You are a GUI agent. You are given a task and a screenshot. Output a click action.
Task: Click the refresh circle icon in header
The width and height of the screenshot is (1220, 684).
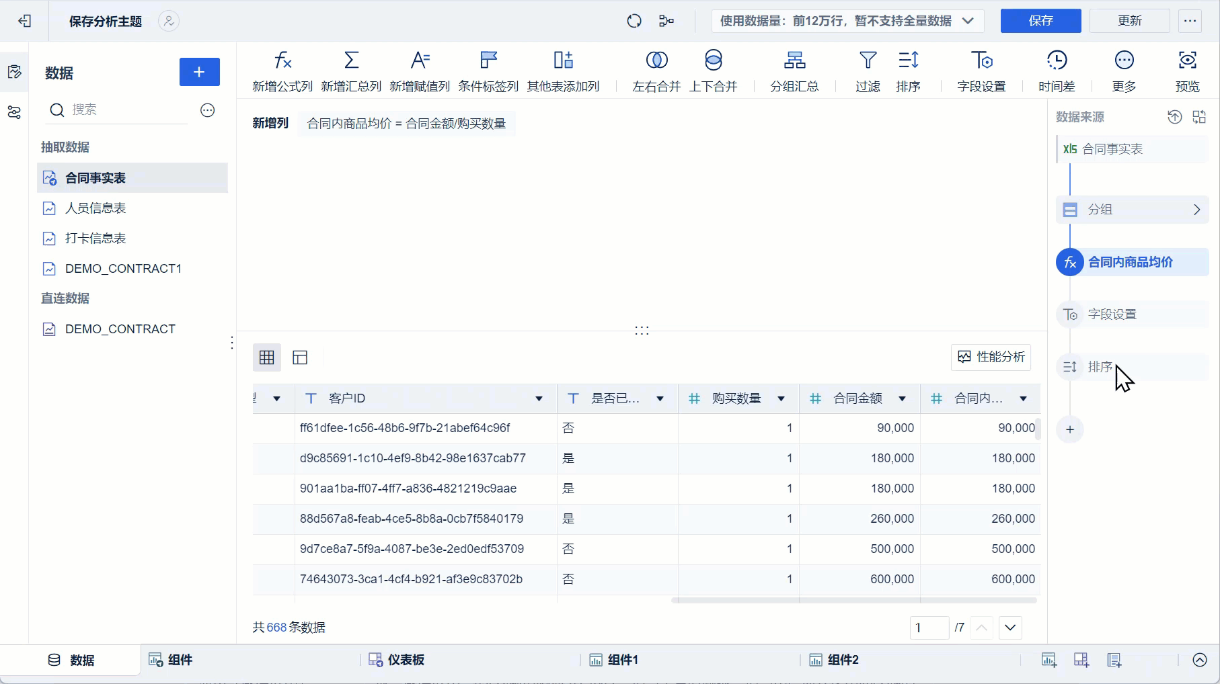pos(634,21)
